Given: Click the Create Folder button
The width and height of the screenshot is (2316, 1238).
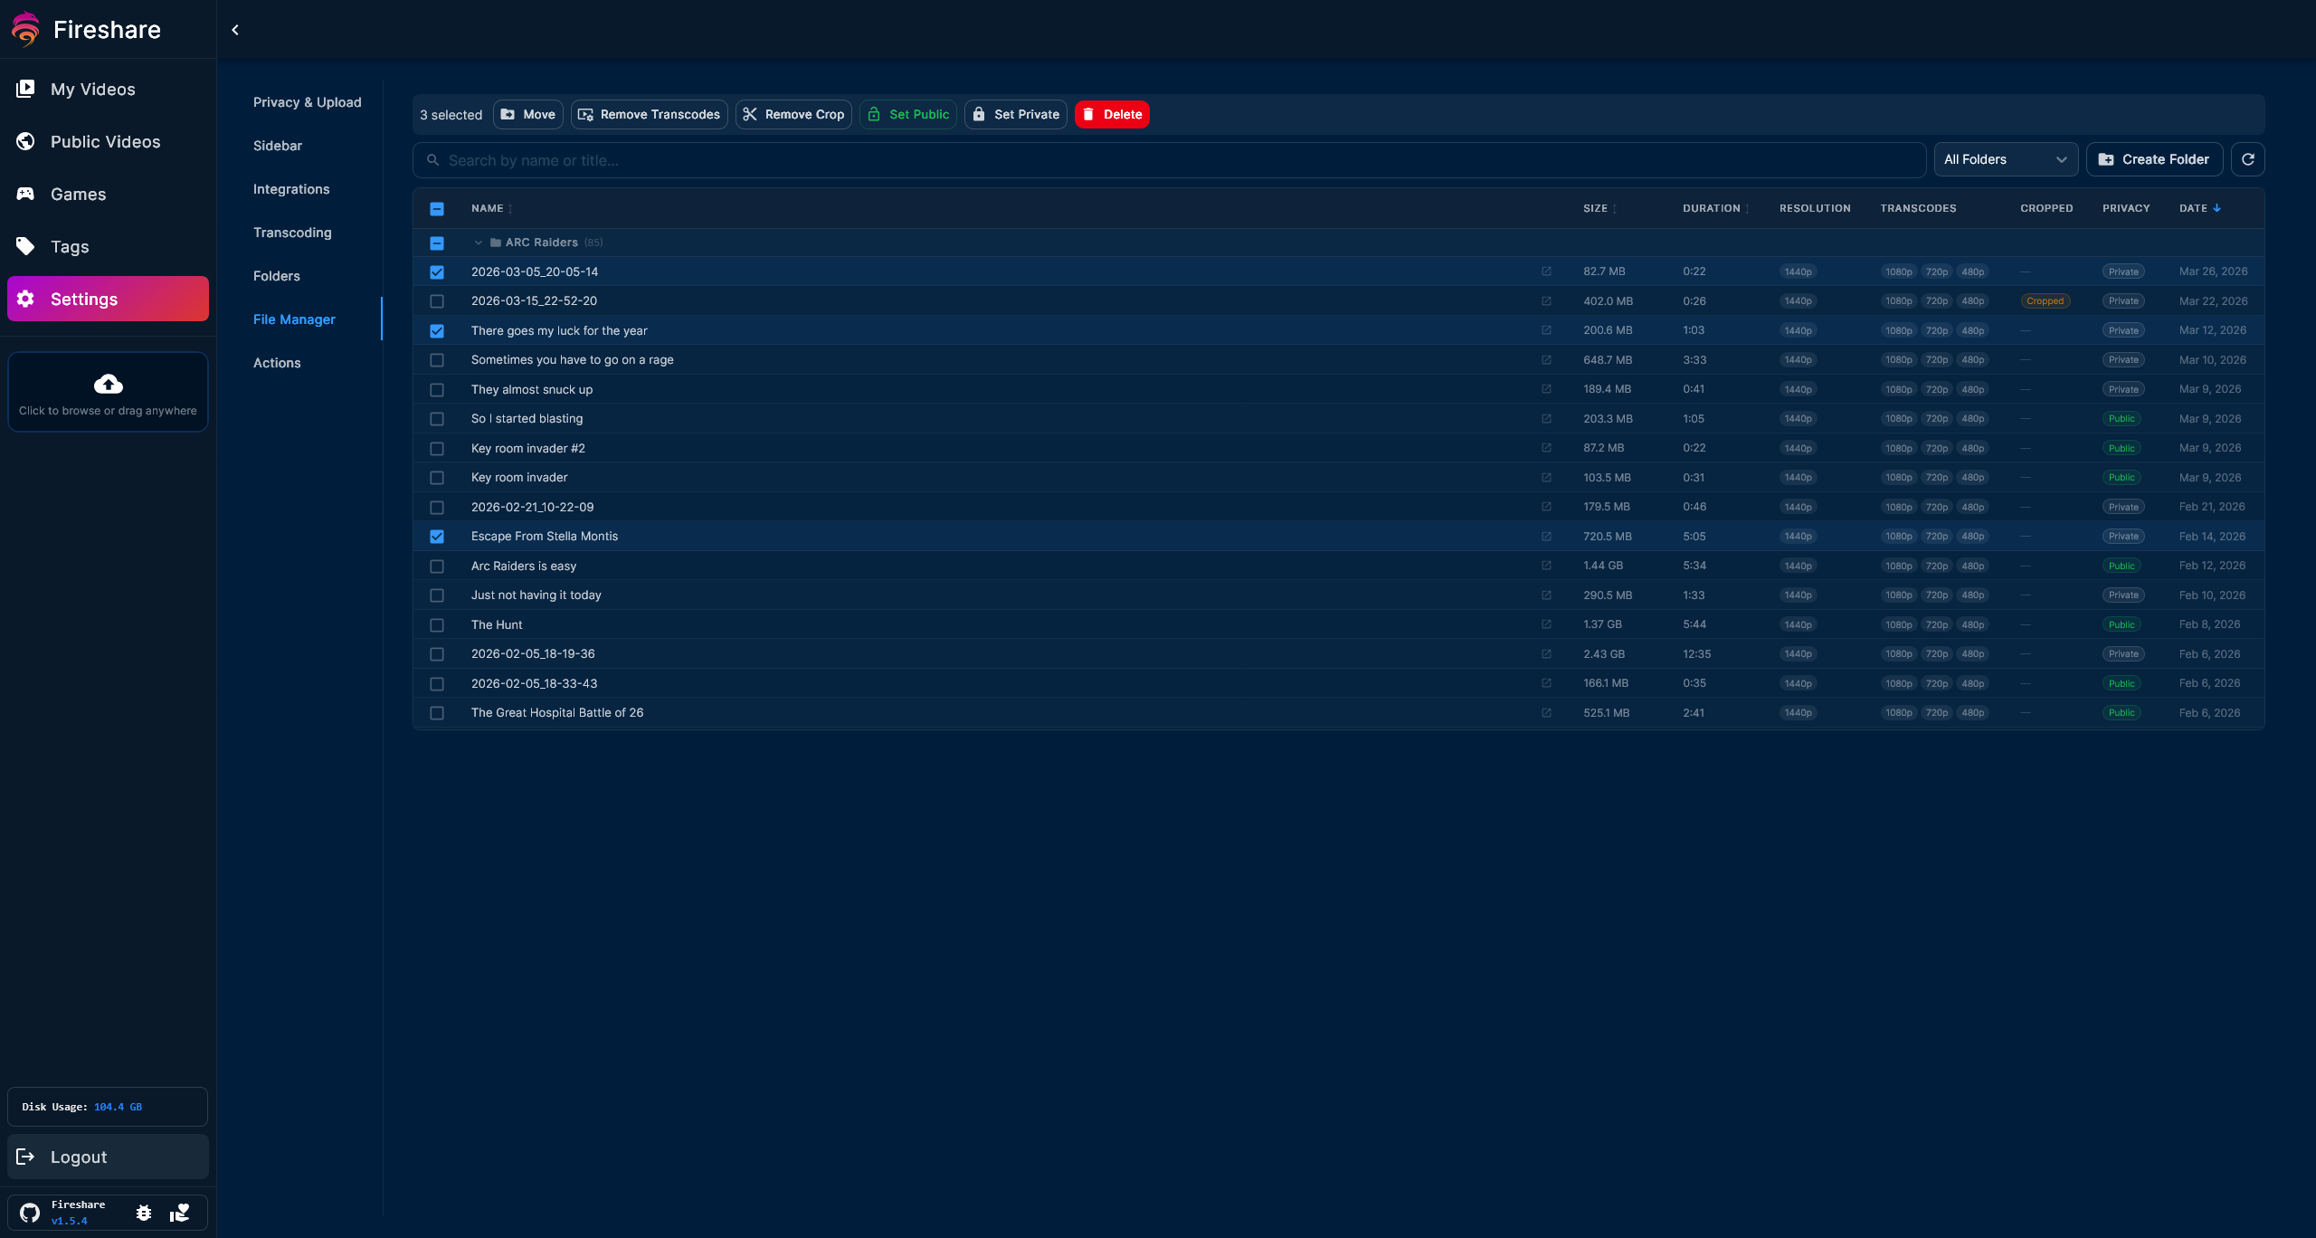Looking at the screenshot, I should (2154, 159).
